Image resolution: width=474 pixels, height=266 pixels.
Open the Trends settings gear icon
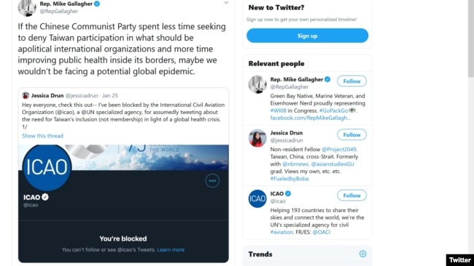point(362,254)
